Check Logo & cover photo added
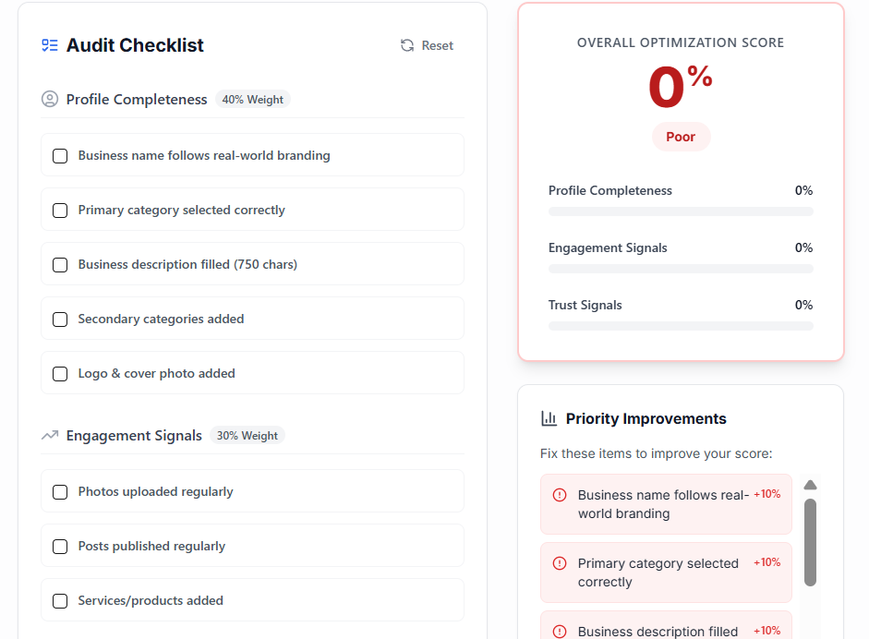The height and width of the screenshot is (639, 869). coord(60,374)
